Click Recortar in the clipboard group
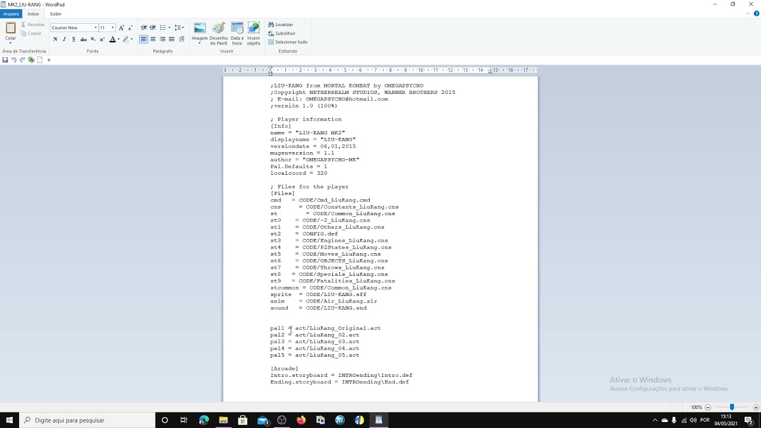Image resolution: width=761 pixels, height=428 pixels. [x=33, y=25]
